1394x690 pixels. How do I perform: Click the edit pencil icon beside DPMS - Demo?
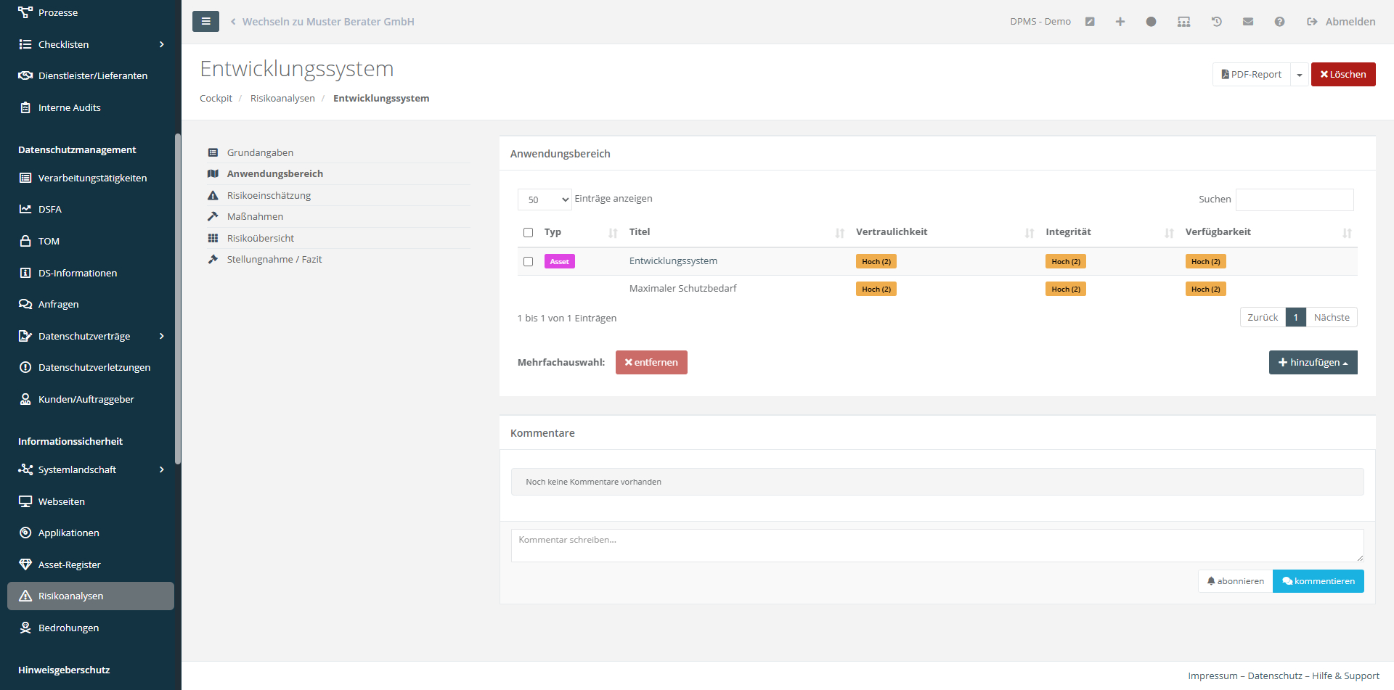pos(1090,22)
